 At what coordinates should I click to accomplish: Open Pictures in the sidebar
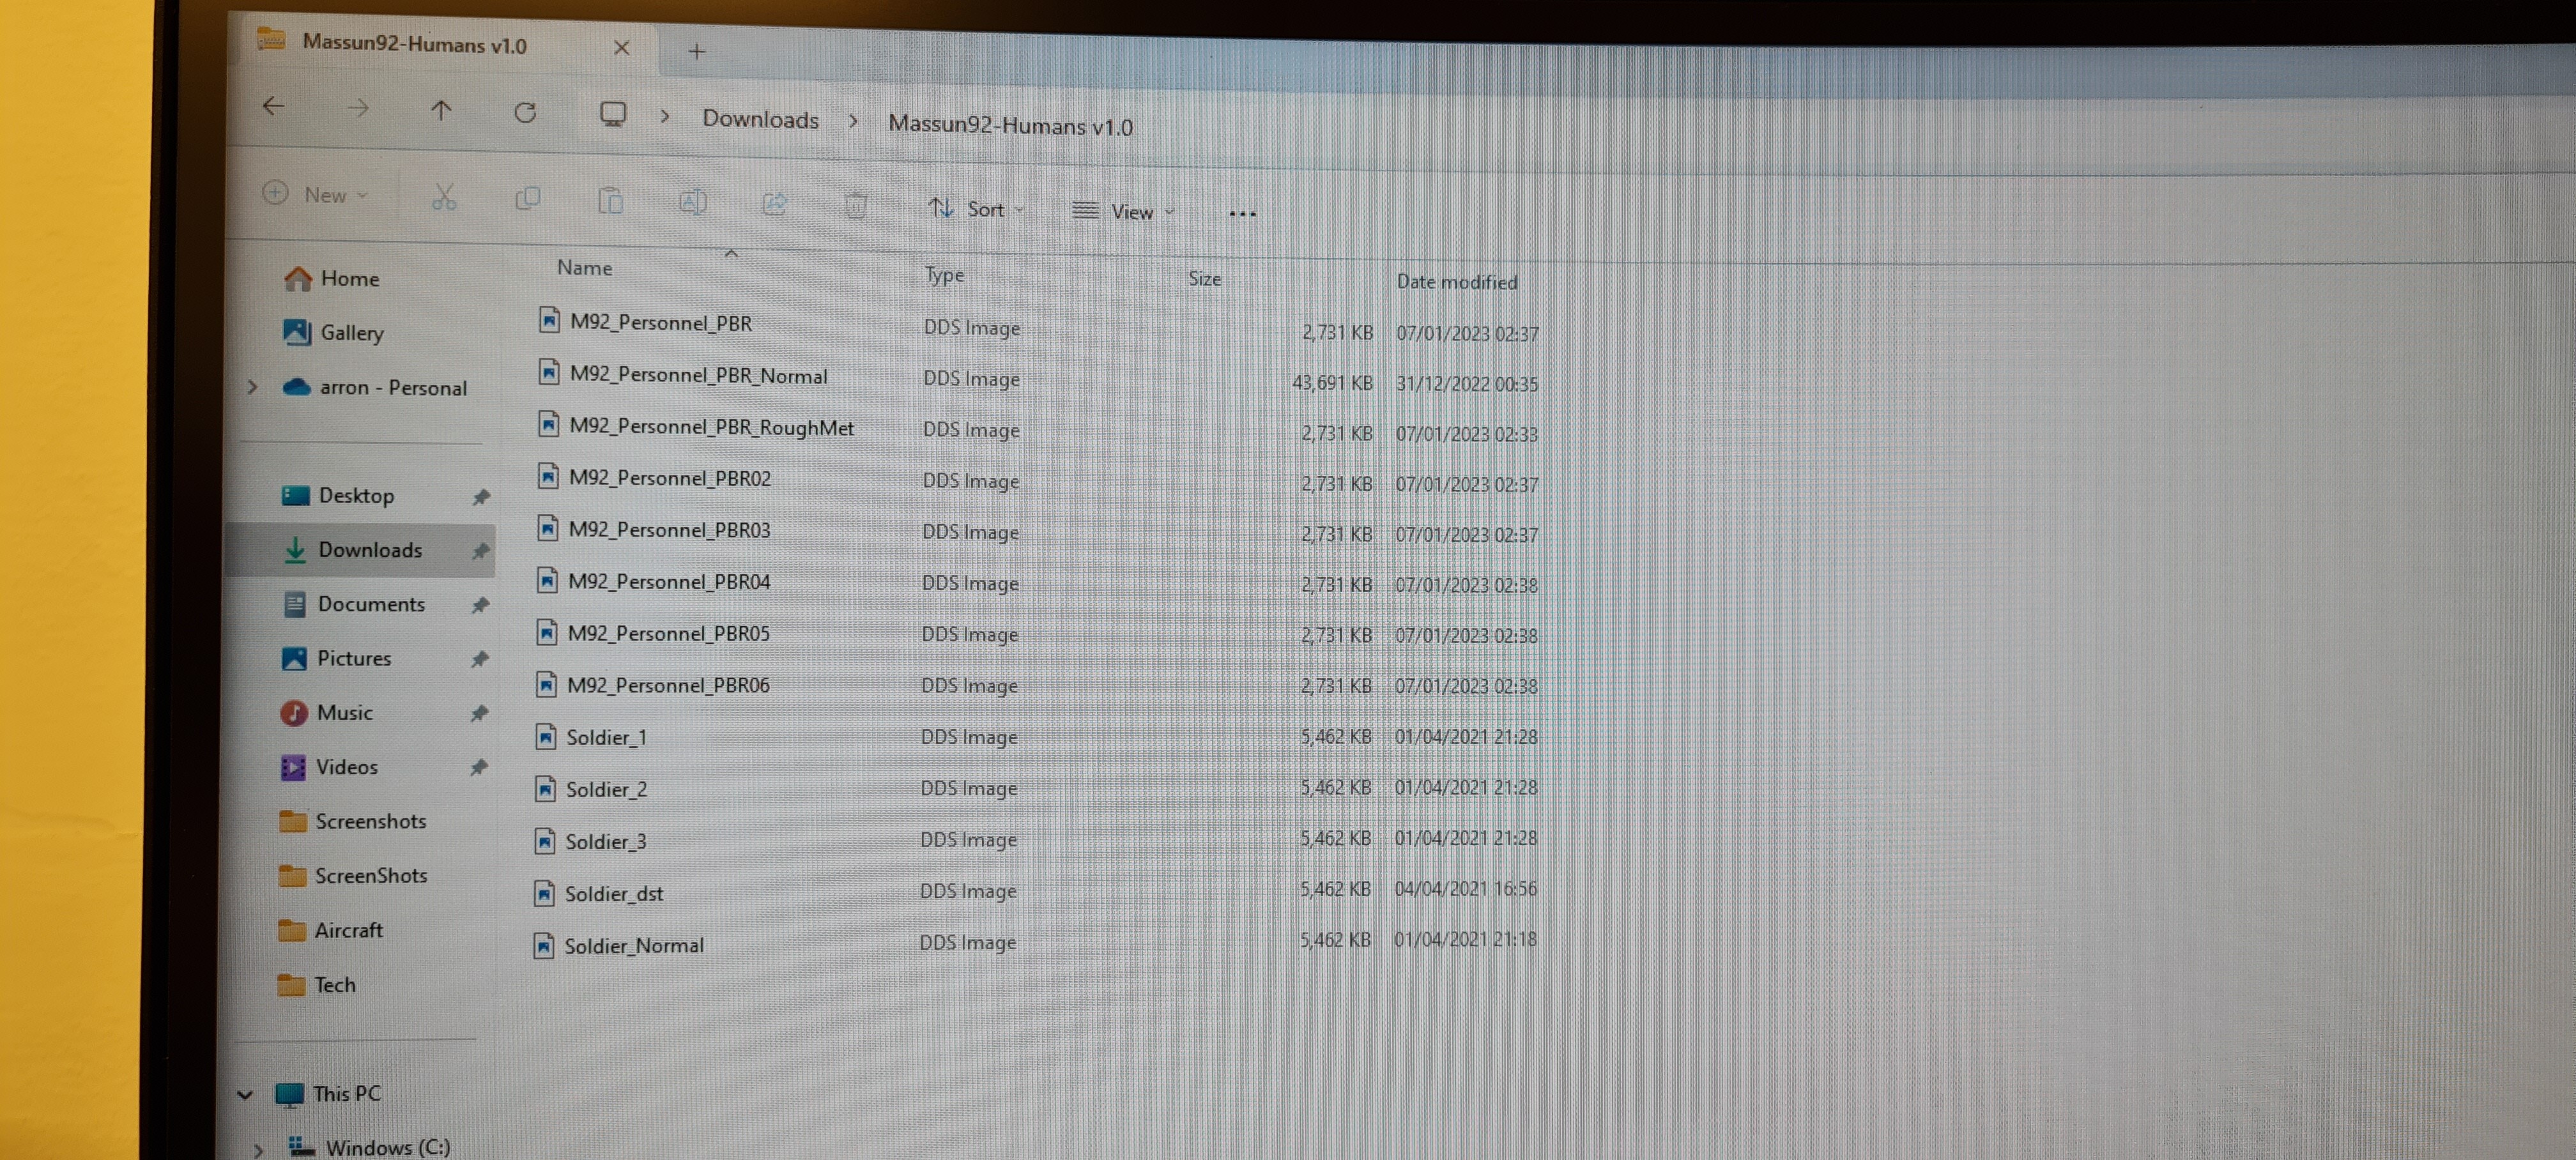[336, 657]
